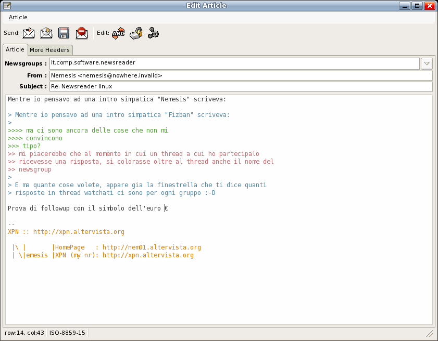Click the Send article envelope icon

pyautogui.click(x=29, y=33)
